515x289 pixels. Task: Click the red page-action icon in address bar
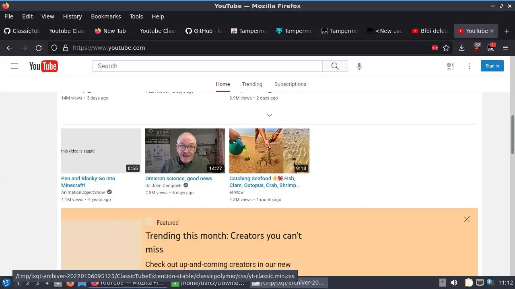pyautogui.click(x=435, y=48)
